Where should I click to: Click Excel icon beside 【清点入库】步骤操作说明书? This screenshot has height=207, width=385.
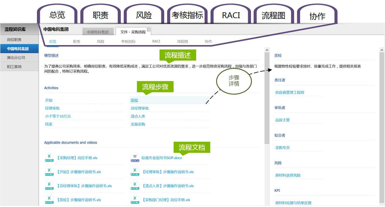pyautogui.click(x=135, y=186)
